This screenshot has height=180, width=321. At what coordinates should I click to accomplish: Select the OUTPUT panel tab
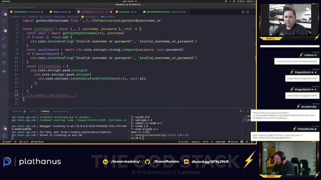(x=33, y=111)
